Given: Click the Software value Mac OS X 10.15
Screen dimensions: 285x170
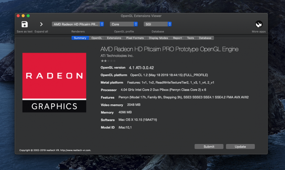Looking at the screenshot, I should 138,120.
